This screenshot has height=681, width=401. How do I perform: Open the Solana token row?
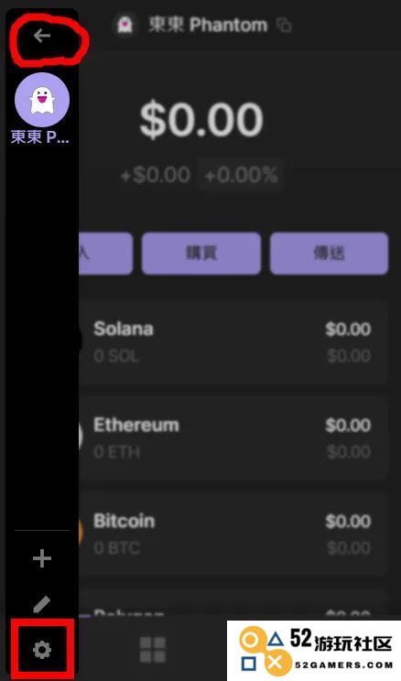click(x=233, y=342)
